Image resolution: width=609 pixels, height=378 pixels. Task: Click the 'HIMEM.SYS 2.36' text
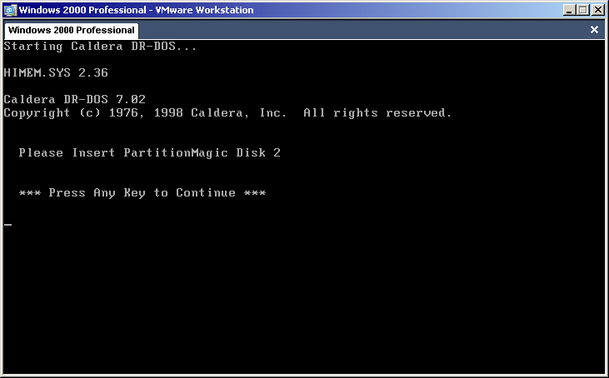coord(56,72)
